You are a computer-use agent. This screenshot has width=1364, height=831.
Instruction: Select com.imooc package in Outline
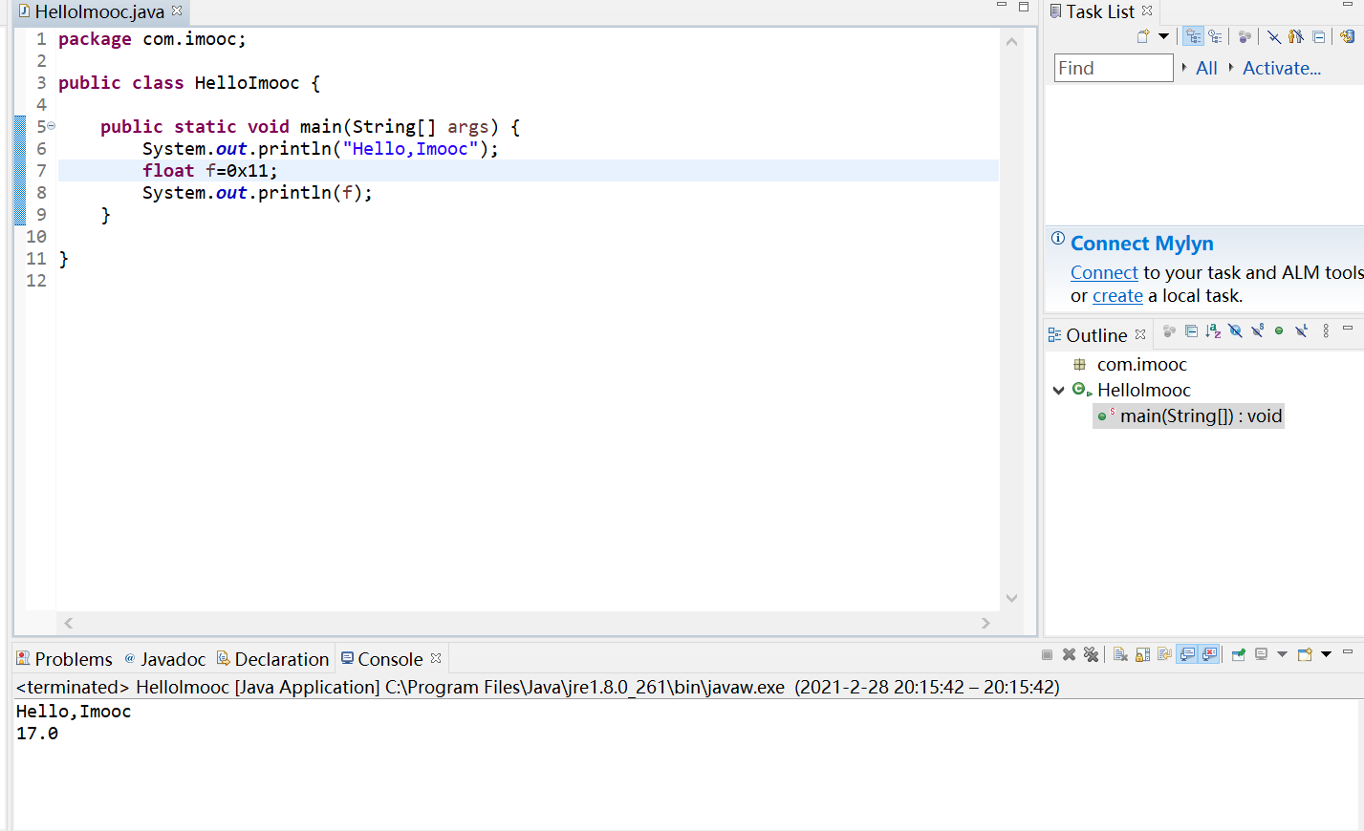click(1141, 364)
